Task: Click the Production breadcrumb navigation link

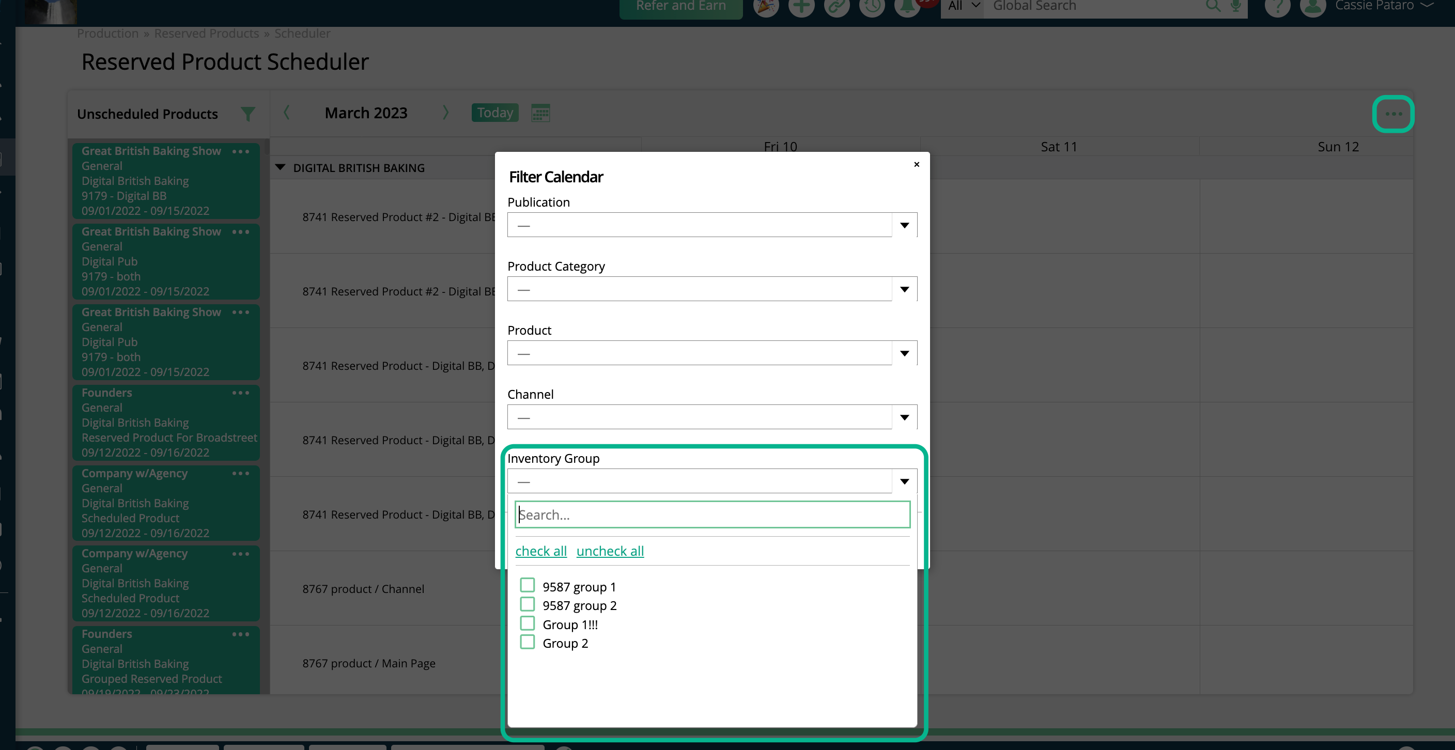Action: click(x=106, y=33)
